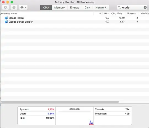Click Xcode Helper's 0,0 % CPU value

pyautogui.click(x=107, y=18)
